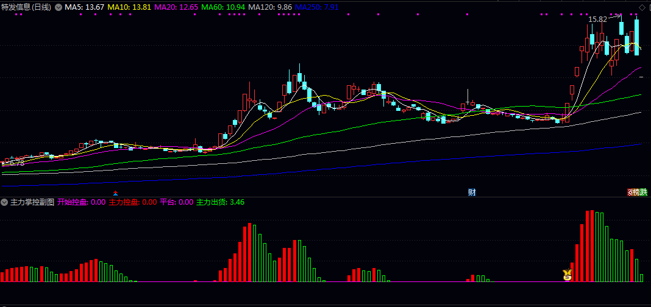This screenshot has width=651, height=307.
Task: Click the MA60: 10.94 label
Action: (x=223, y=7)
